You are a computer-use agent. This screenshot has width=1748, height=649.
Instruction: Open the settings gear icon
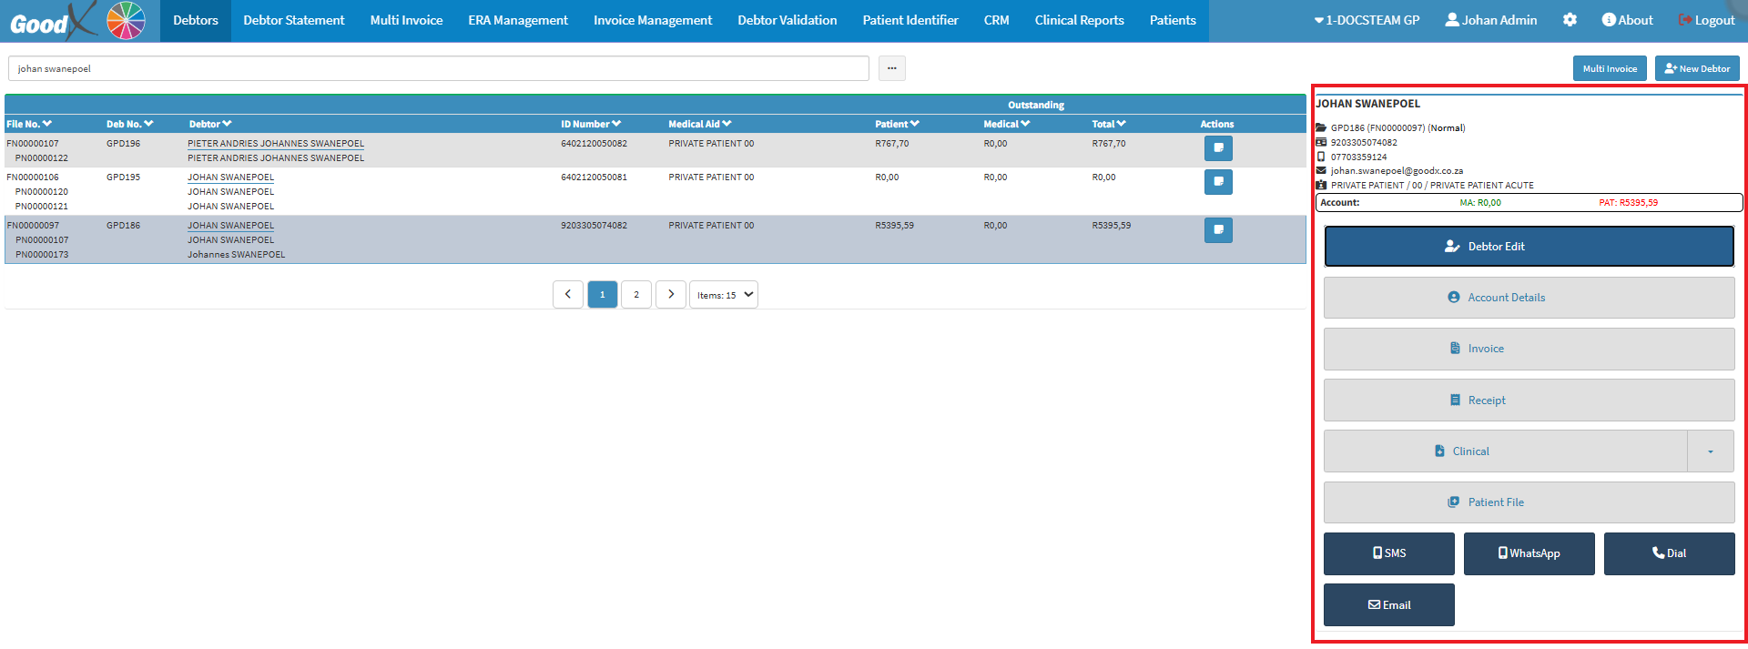1570,20
